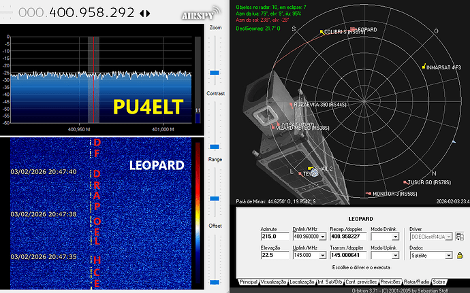Click the driver run icon beside Driver
The width and height of the screenshot is (470, 293).
coord(460,237)
